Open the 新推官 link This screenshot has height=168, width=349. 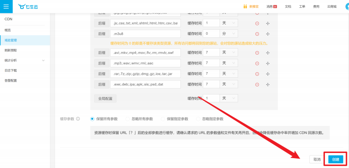pyautogui.click(x=254, y=6)
